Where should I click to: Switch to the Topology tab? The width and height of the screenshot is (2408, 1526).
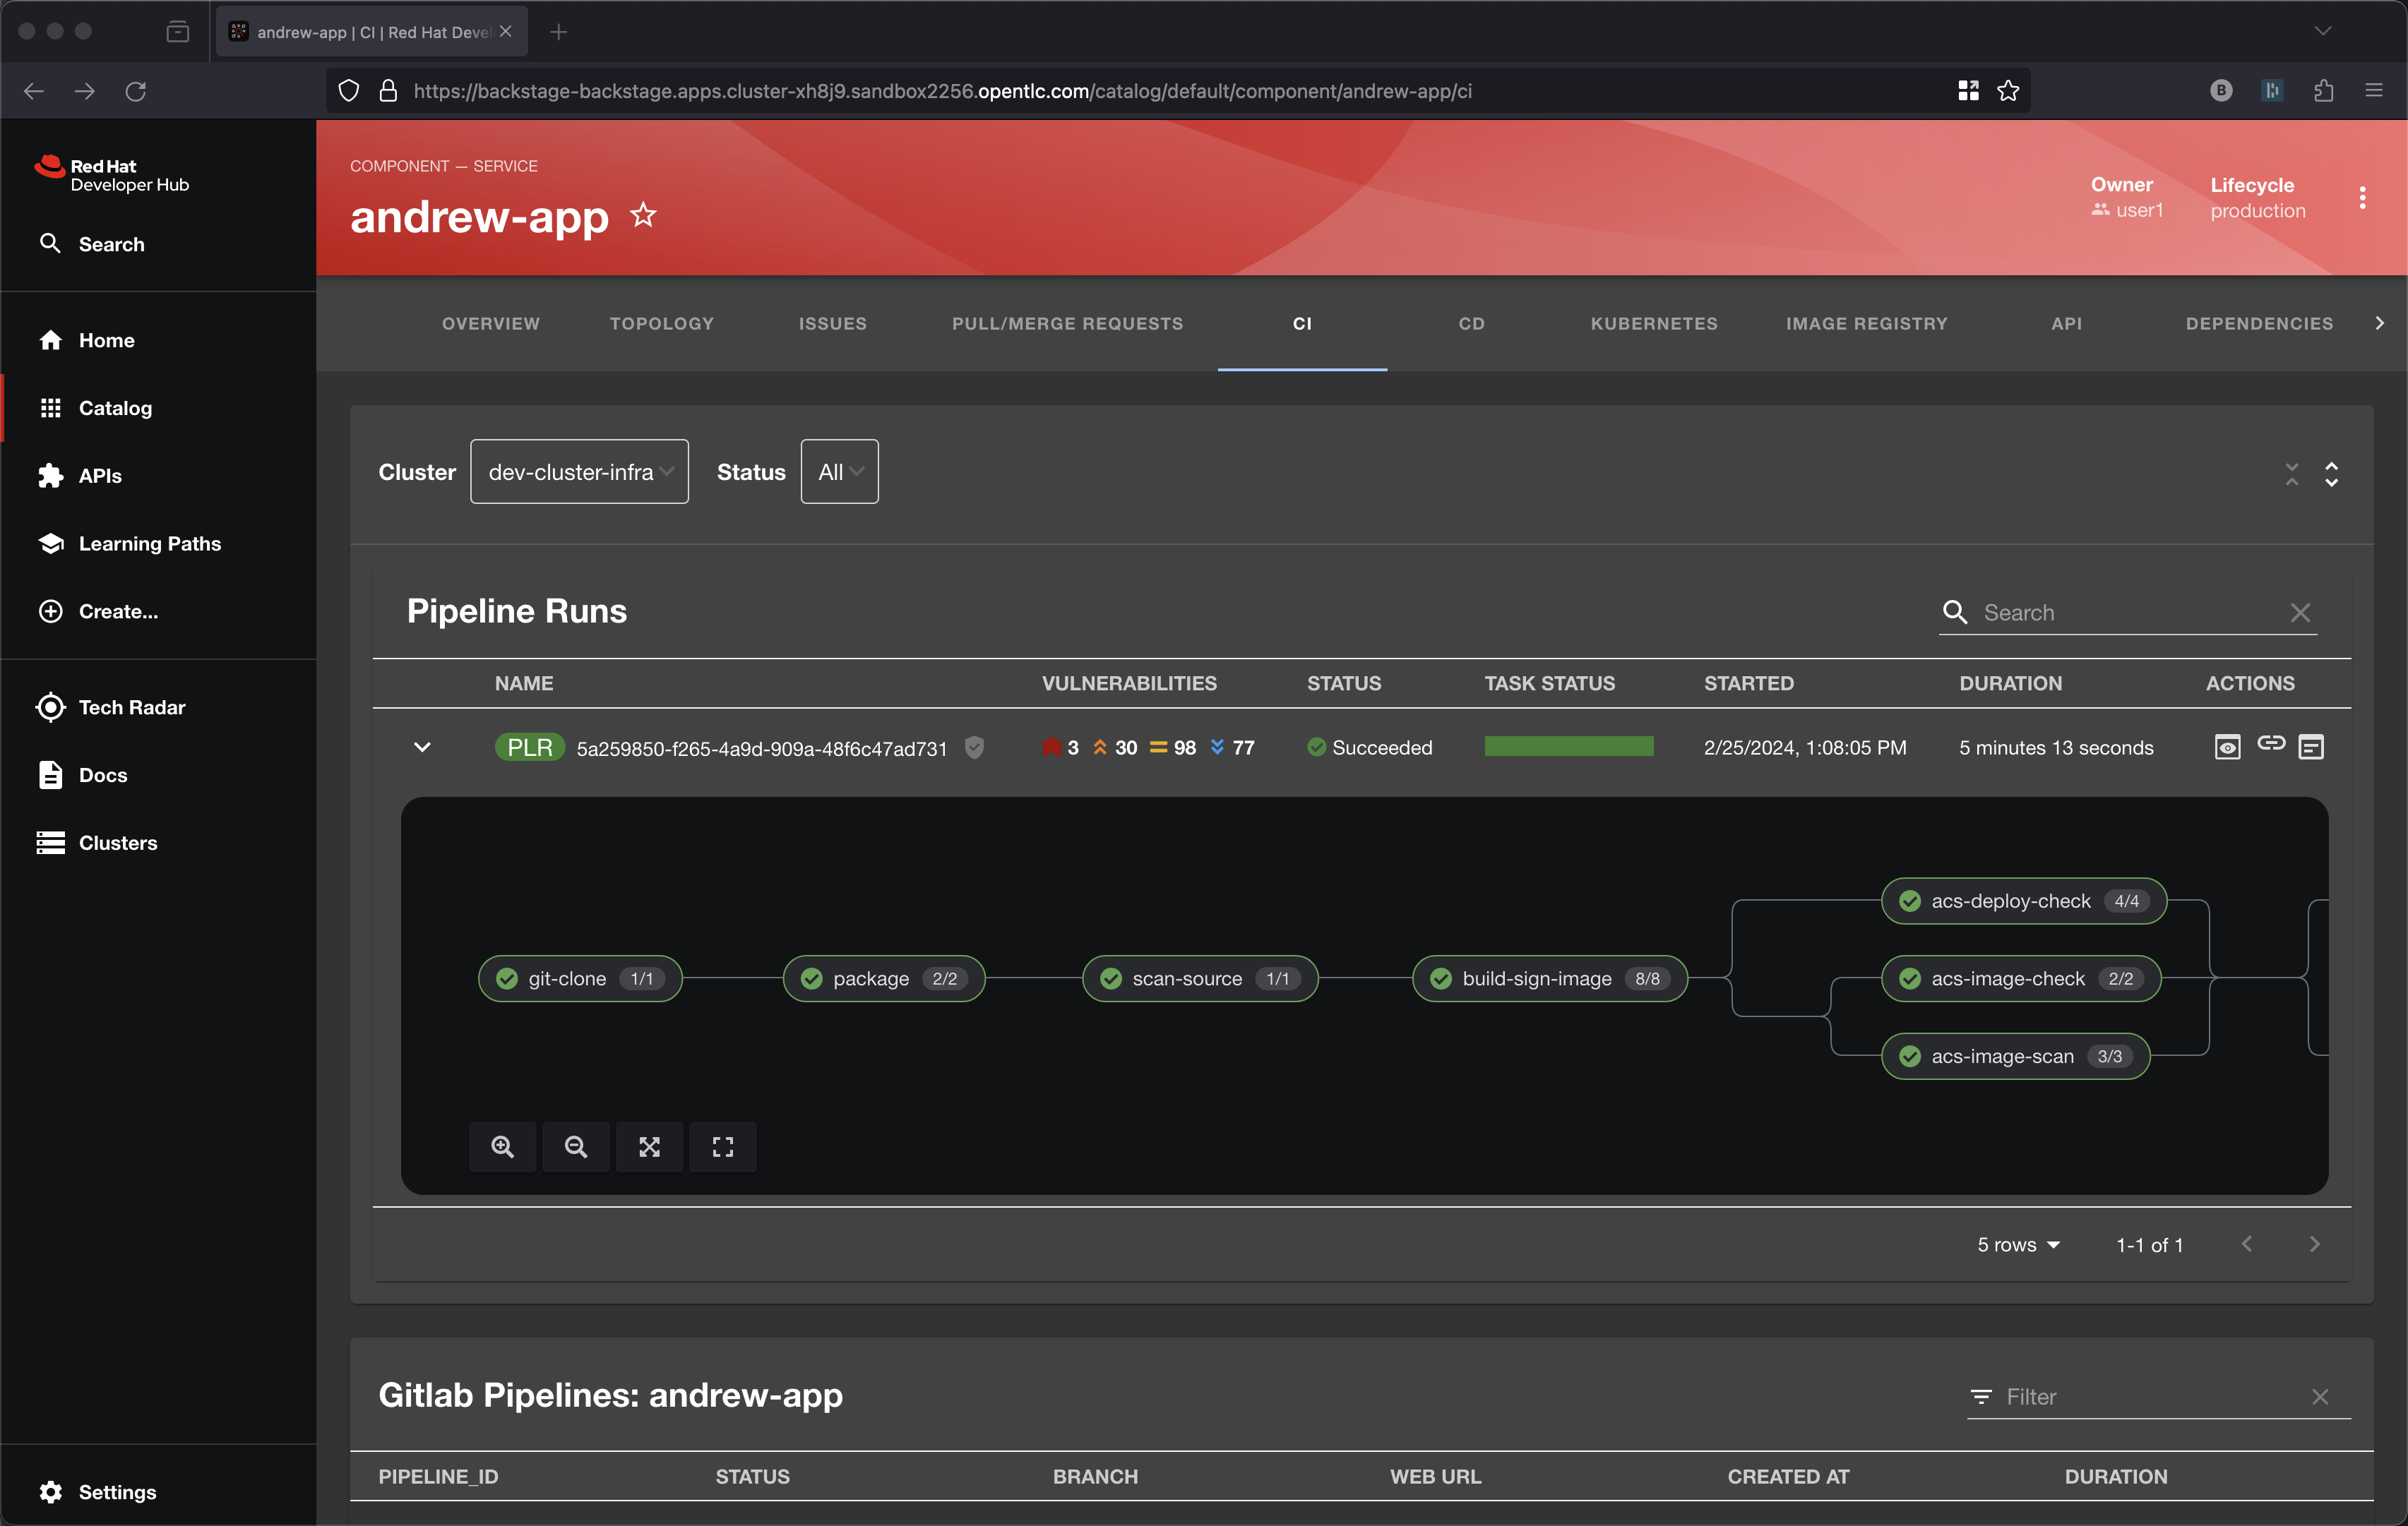(x=661, y=324)
